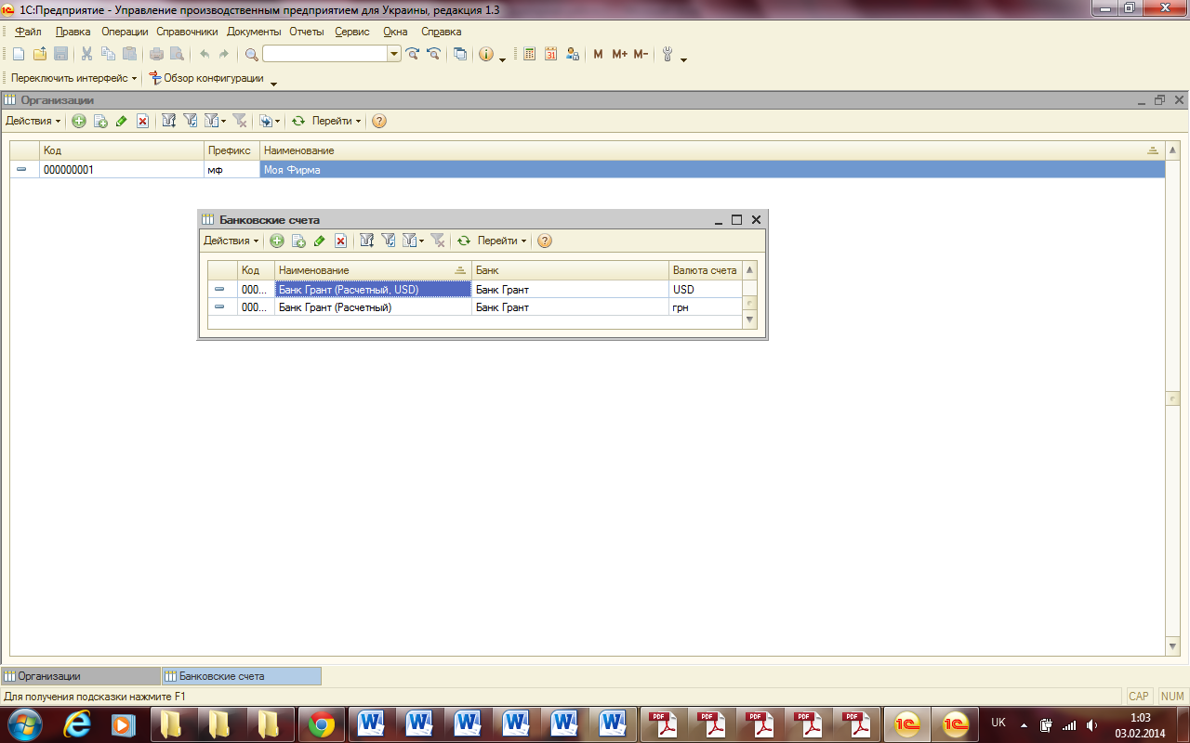Viewport: 1190px width, 743px height.
Task: Click Префикс column header in Организации
Action: pyautogui.click(x=231, y=150)
